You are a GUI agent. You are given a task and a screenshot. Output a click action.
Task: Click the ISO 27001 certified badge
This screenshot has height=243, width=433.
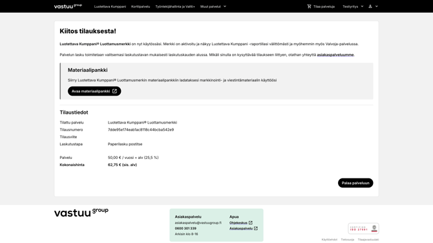(x=363, y=228)
